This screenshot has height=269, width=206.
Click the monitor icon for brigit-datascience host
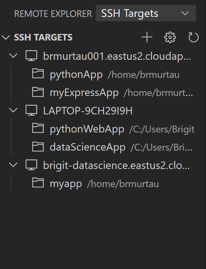[x=31, y=165]
